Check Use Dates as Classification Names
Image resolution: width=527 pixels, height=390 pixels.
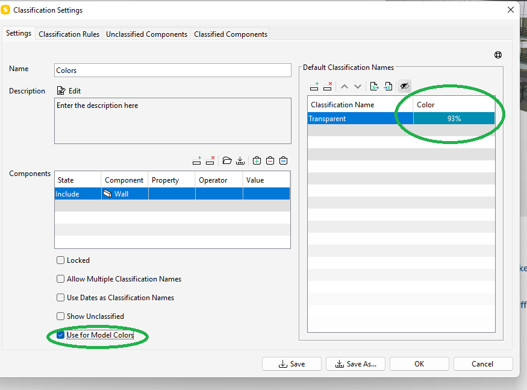(60, 297)
